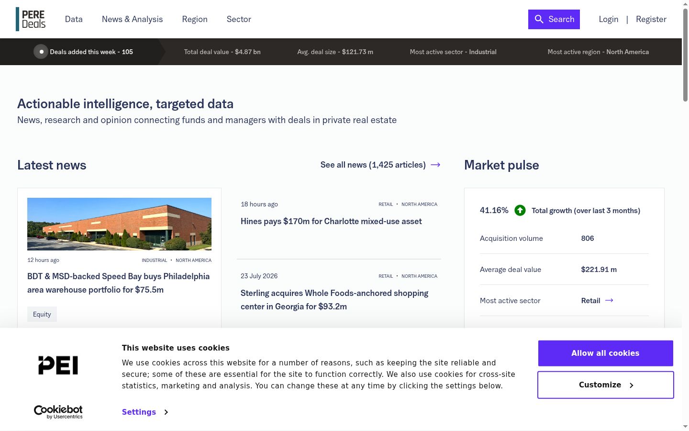Viewport: 689px width, 431px height.
Task: Expand the cookie Settings chevron
Action: point(166,412)
